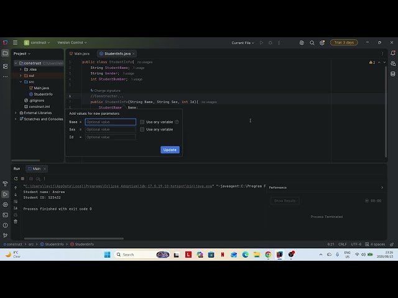Expand the Performance panel chevron
The width and height of the screenshot is (398, 298).
[x=382, y=187]
